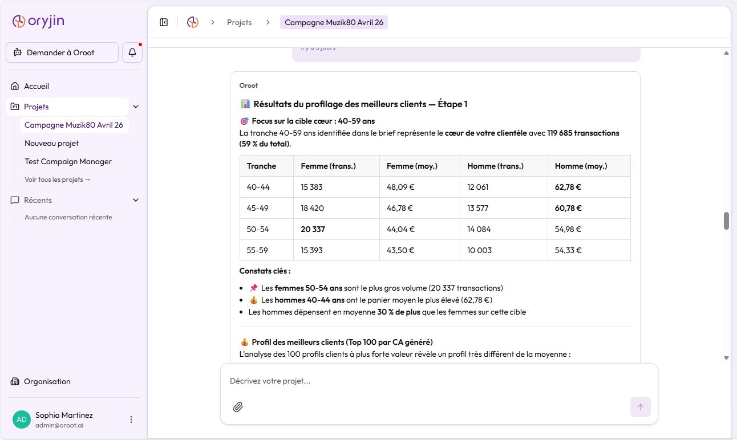This screenshot has width=737, height=440.
Task: Click the AD user avatar
Action: tap(22, 419)
